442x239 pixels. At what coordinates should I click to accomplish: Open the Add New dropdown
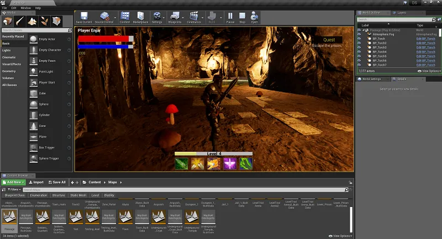(13, 182)
